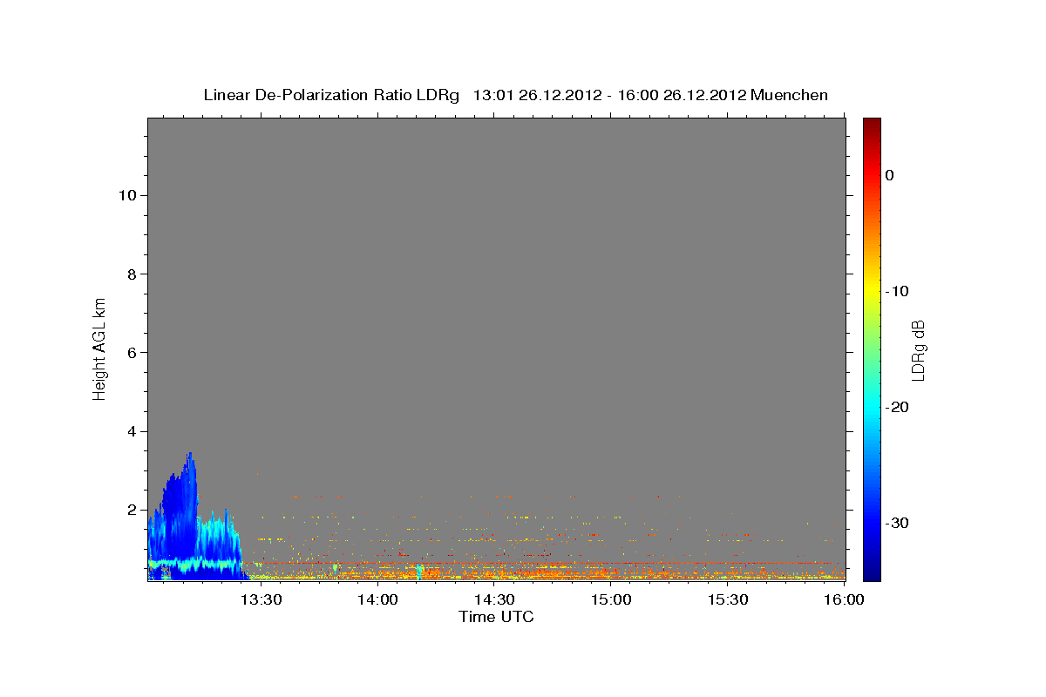This screenshot has width=1046, height=697.
Task: Click the colorbar value label -30
Action: click(898, 523)
